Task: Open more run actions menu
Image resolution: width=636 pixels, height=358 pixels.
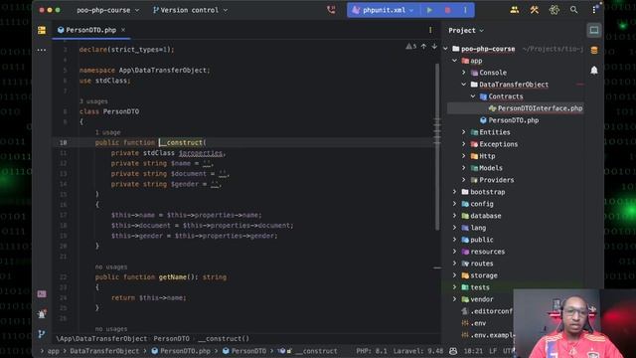Action: [x=465, y=10]
